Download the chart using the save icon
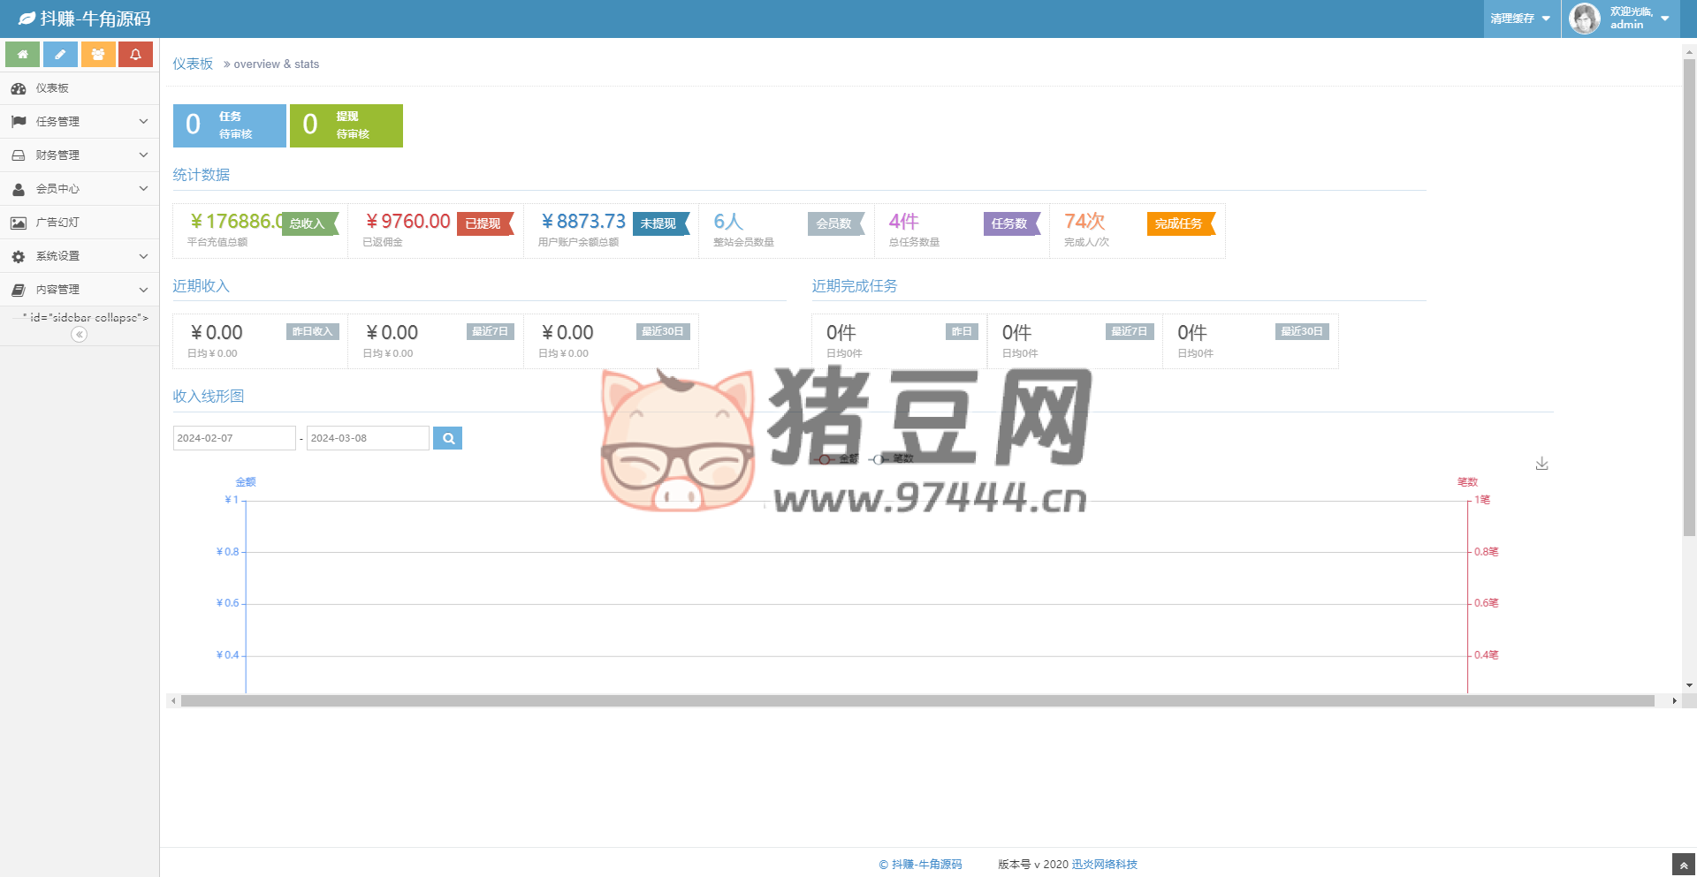 coord(1541,464)
